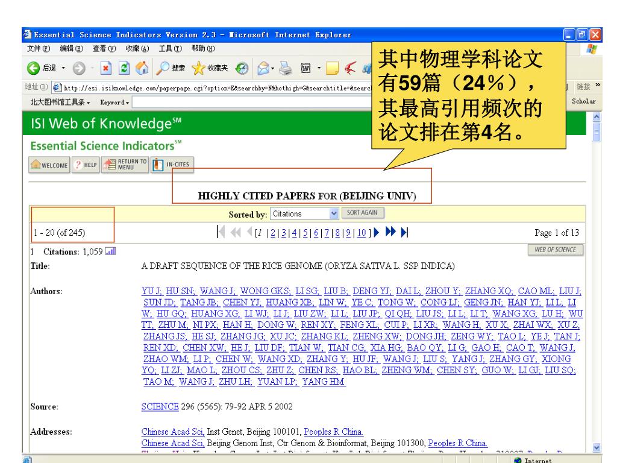617x463 pixels.
Task: Open 查看(V) menu
Action: pyautogui.click(x=104, y=48)
